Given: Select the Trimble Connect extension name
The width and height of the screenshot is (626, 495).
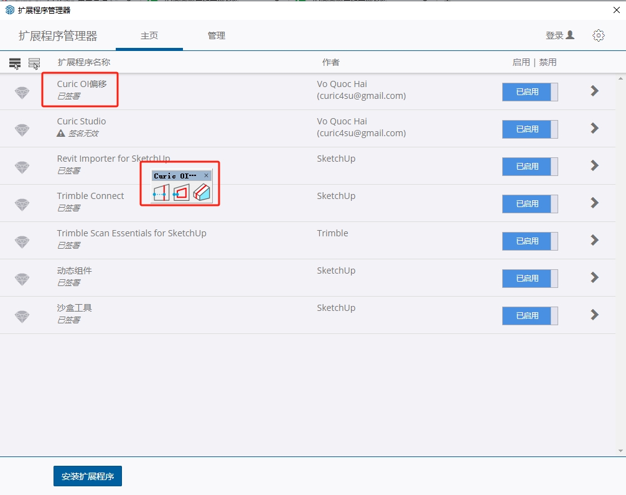Looking at the screenshot, I should (91, 196).
